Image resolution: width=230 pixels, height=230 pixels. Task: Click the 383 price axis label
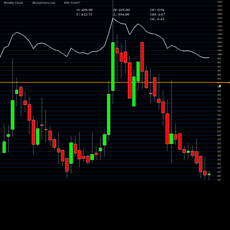tap(219, 180)
